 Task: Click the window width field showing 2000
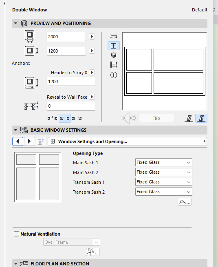66,36
